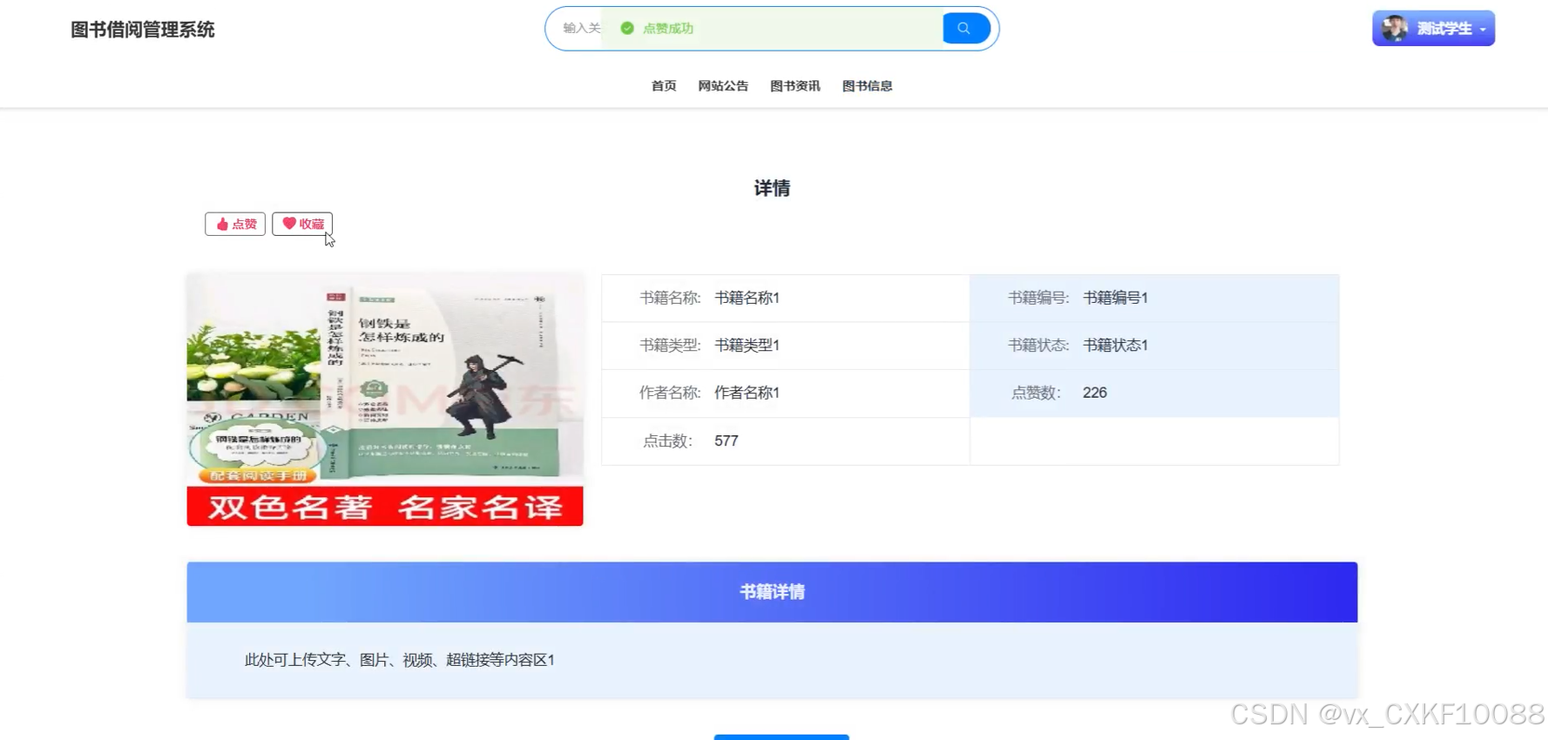The width and height of the screenshot is (1548, 740).
Task: Click the click count 577
Action: 727,441
